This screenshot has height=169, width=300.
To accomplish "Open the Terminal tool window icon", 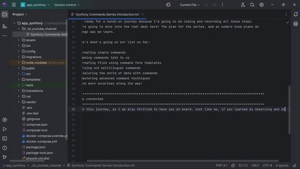I will [5, 138].
